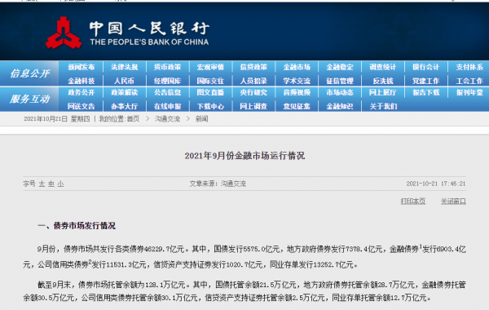The image size is (489, 310).
Task: Go to 支付体系 section
Action: click(469, 67)
